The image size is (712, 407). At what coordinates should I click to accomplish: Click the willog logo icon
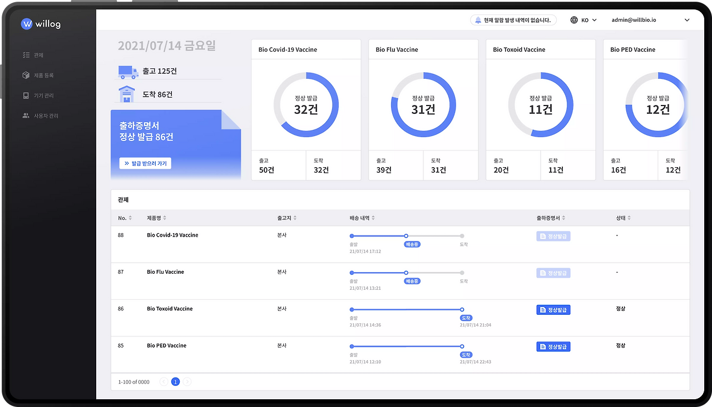(27, 24)
